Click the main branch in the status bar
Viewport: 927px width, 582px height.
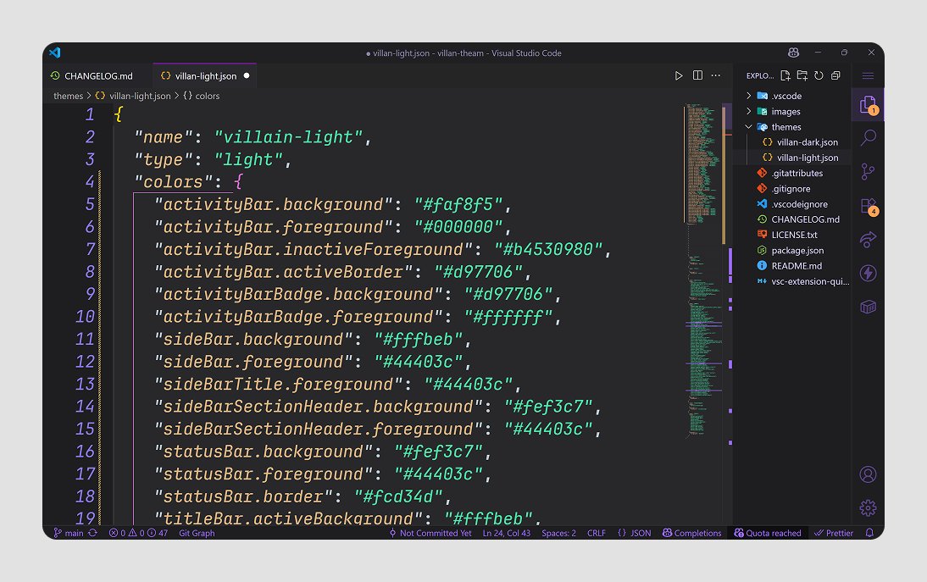[x=69, y=533]
